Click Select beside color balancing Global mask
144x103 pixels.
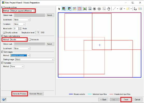pyautogui.click(x=50, y=44)
